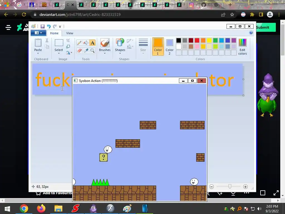Screen dimensions: 285x214
Task: Pick the black color swatch
Action: 179,40
